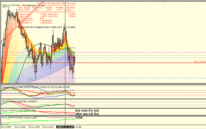206x129 pixels.
Task: Click the 13 Jul 13:24 time axis label
Action: tap(48, 127)
